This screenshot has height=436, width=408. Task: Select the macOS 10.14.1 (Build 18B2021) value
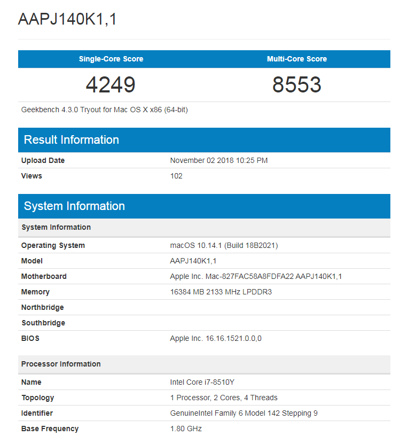point(224,246)
